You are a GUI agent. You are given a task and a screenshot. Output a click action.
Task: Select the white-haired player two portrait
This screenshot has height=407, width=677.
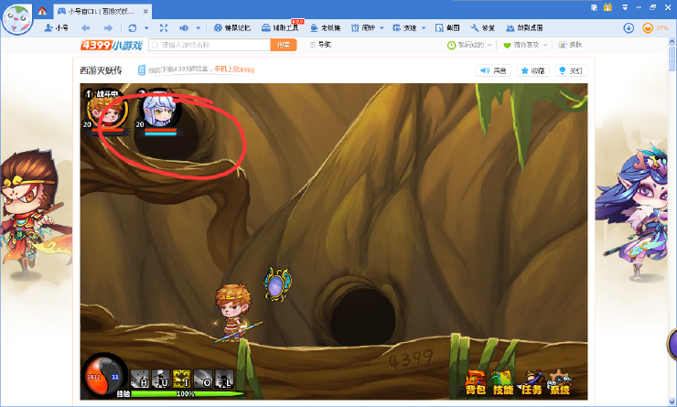159,109
